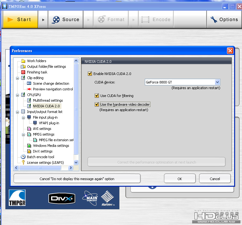Click the MPEG file extension settings icon
The height and width of the screenshot is (225, 242).
(x=35, y=140)
